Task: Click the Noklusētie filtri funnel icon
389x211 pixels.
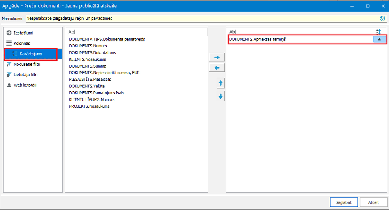Action: pyautogui.click(x=9, y=64)
